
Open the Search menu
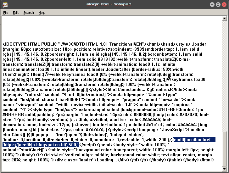coord(29,13)
